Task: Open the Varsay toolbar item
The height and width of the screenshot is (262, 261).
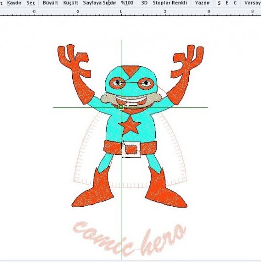Action: click(252, 3)
